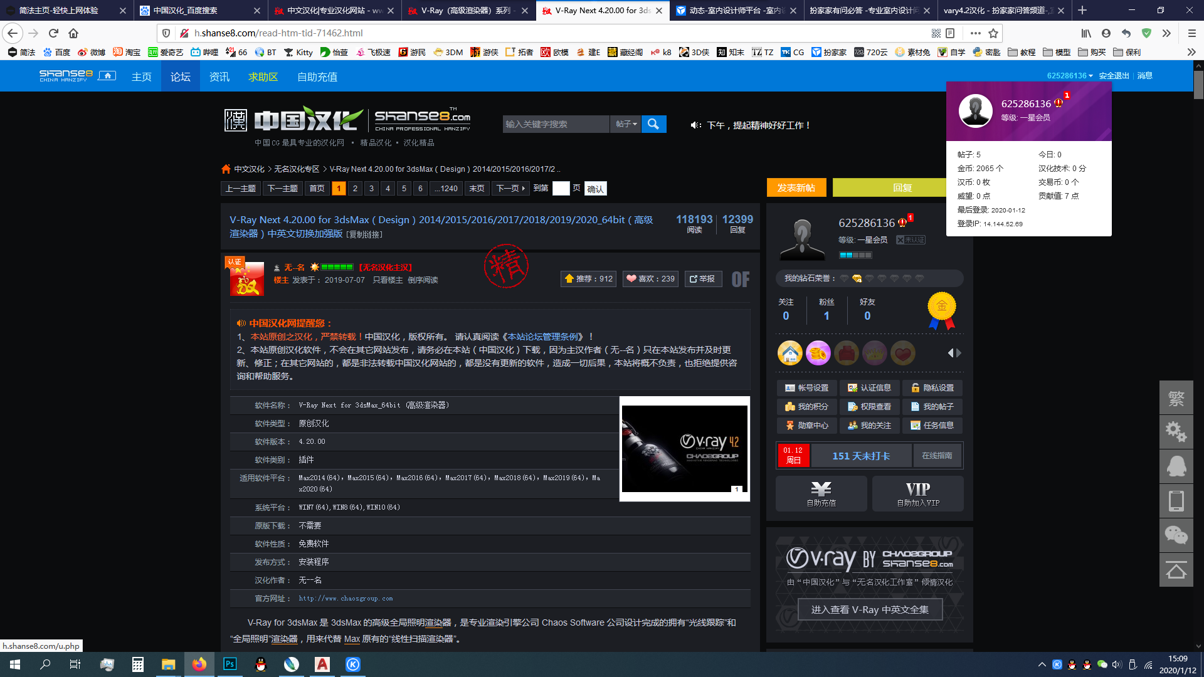
Task: Expand bookmarks toolbar overflow chevron
Action: click(x=1191, y=52)
